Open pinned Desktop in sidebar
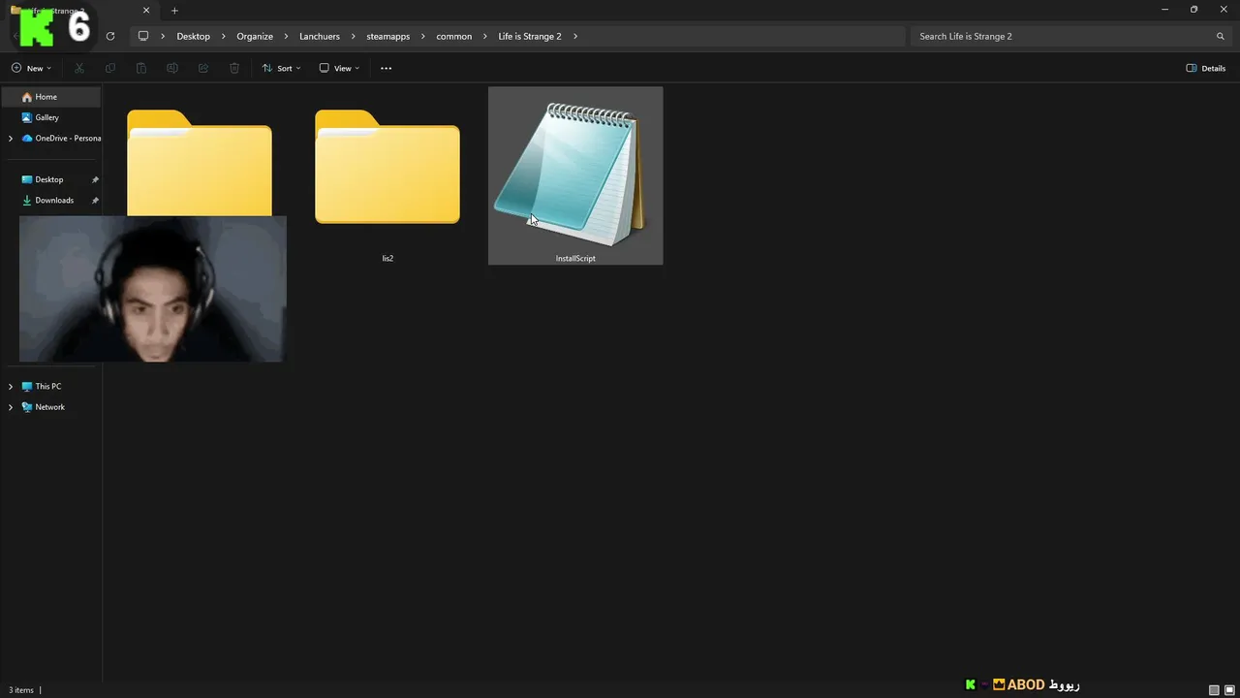The height and width of the screenshot is (698, 1240). (50, 179)
